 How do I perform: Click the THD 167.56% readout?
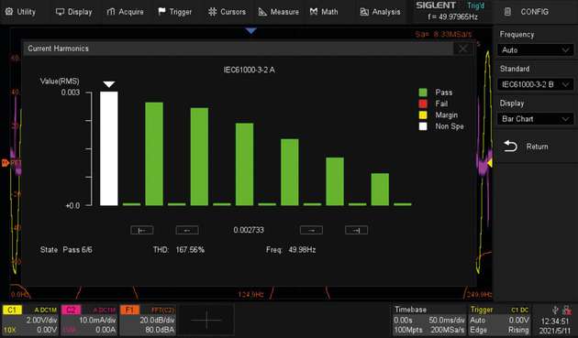pos(179,250)
